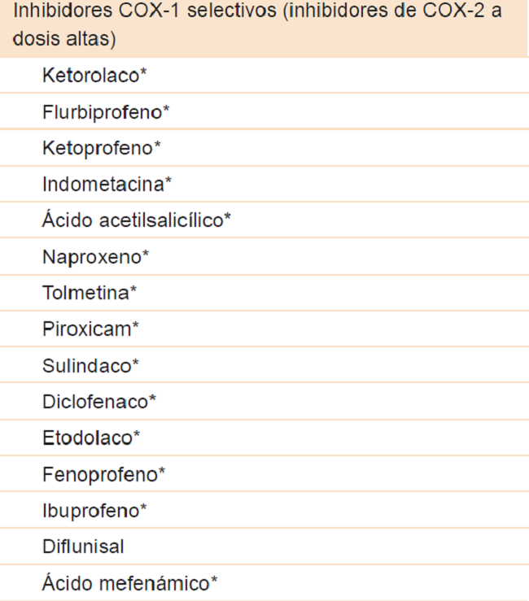The width and height of the screenshot is (529, 601).
Task: Select the Etodolaco entry
Action: coord(88,438)
